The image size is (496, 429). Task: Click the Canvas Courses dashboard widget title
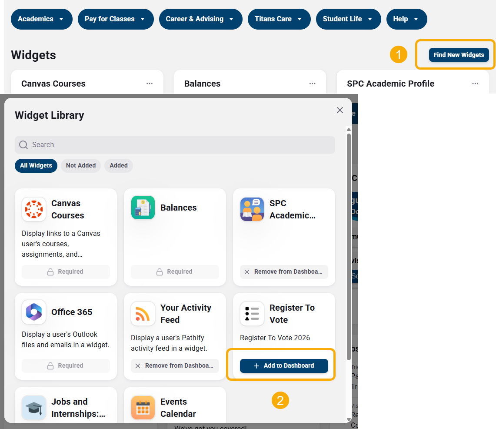click(53, 84)
